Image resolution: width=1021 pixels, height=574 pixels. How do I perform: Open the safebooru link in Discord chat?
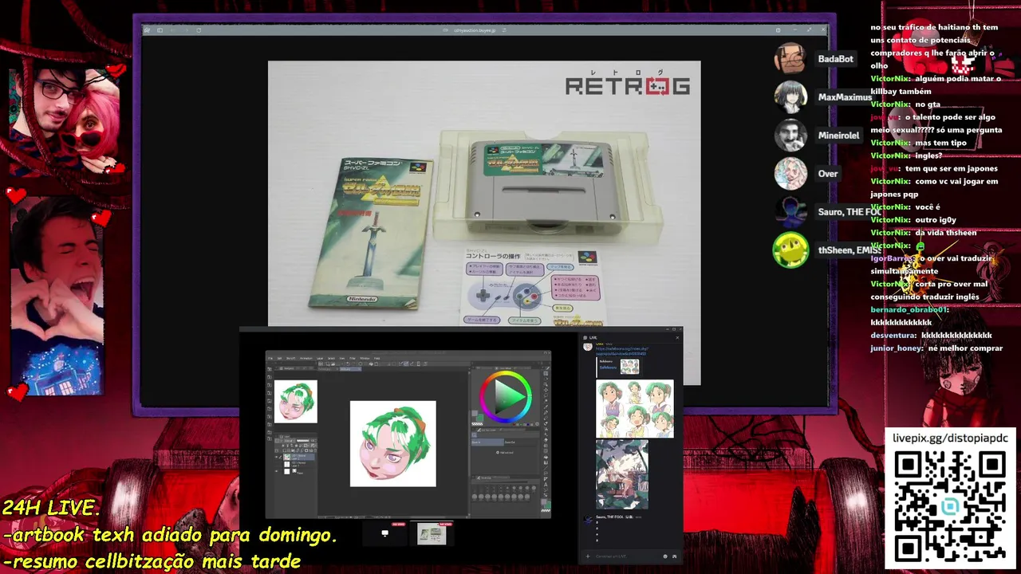click(x=621, y=351)
